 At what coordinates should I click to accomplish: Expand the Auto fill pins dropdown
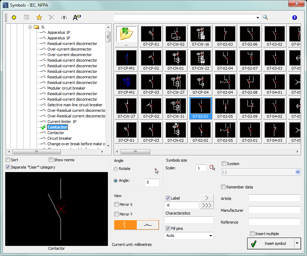coord(211,236)
